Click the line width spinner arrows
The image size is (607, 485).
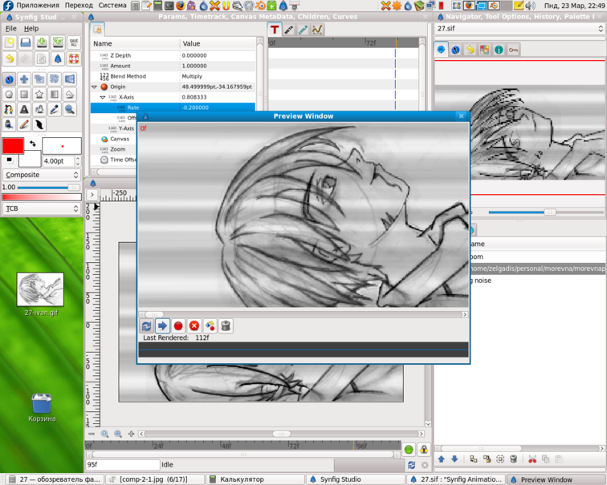pos(78,161)
